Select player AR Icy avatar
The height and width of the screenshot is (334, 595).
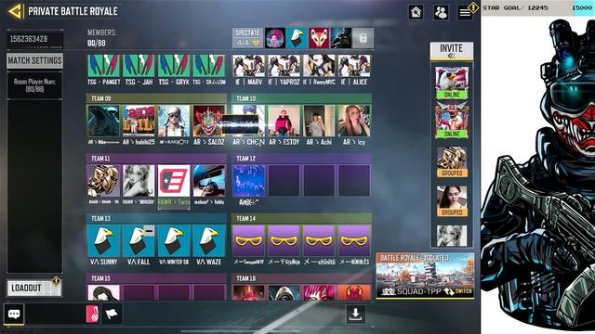[x=354, y=121]
